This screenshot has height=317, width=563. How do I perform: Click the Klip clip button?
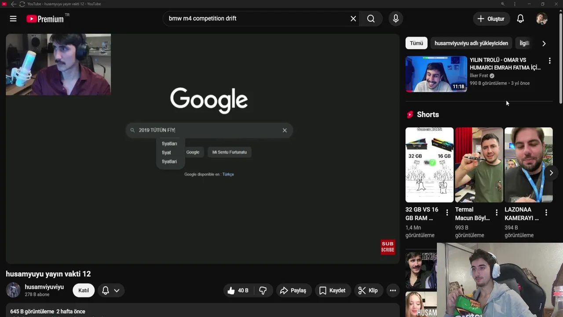(368, 291)
